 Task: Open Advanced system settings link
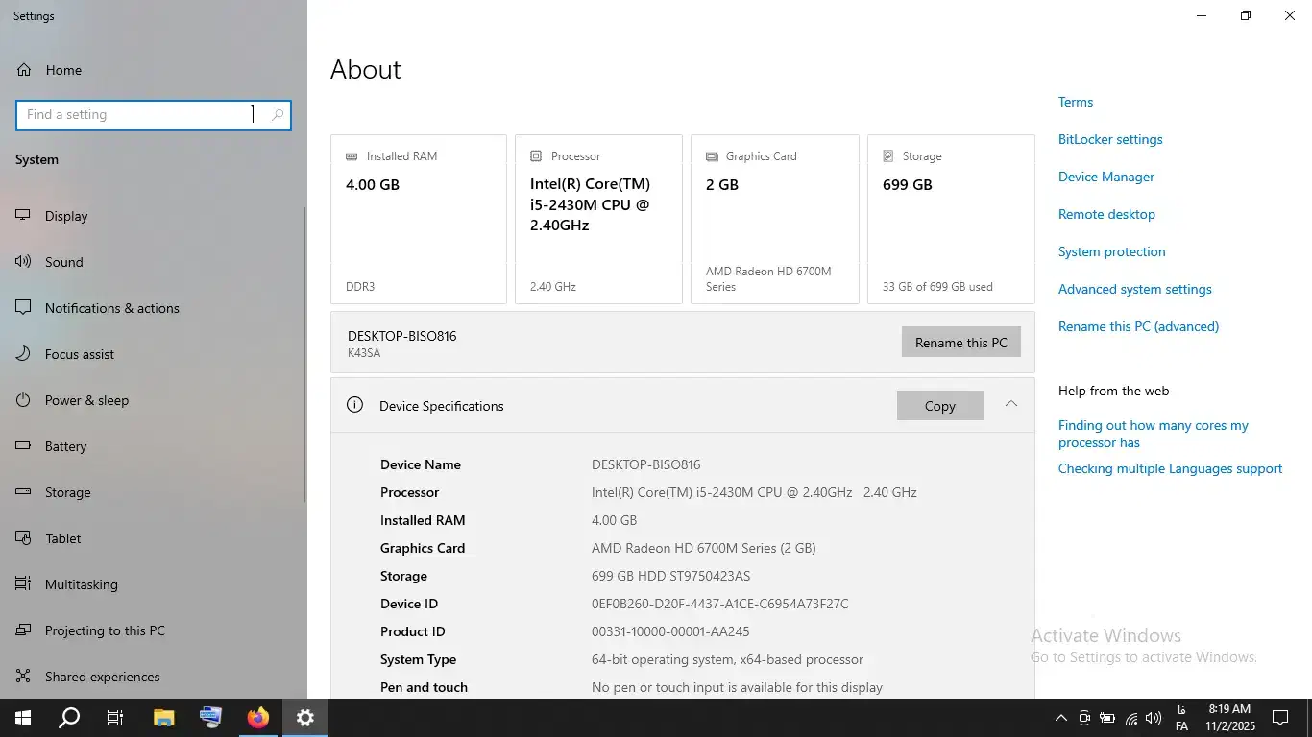(1134, 289)
